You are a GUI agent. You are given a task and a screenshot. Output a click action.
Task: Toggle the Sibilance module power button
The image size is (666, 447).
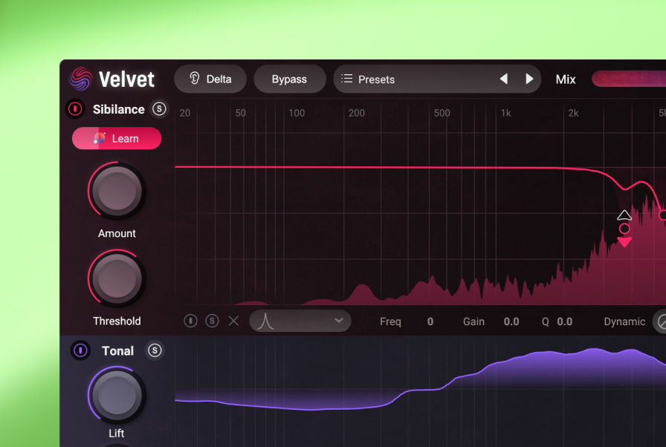click(75, 109)
